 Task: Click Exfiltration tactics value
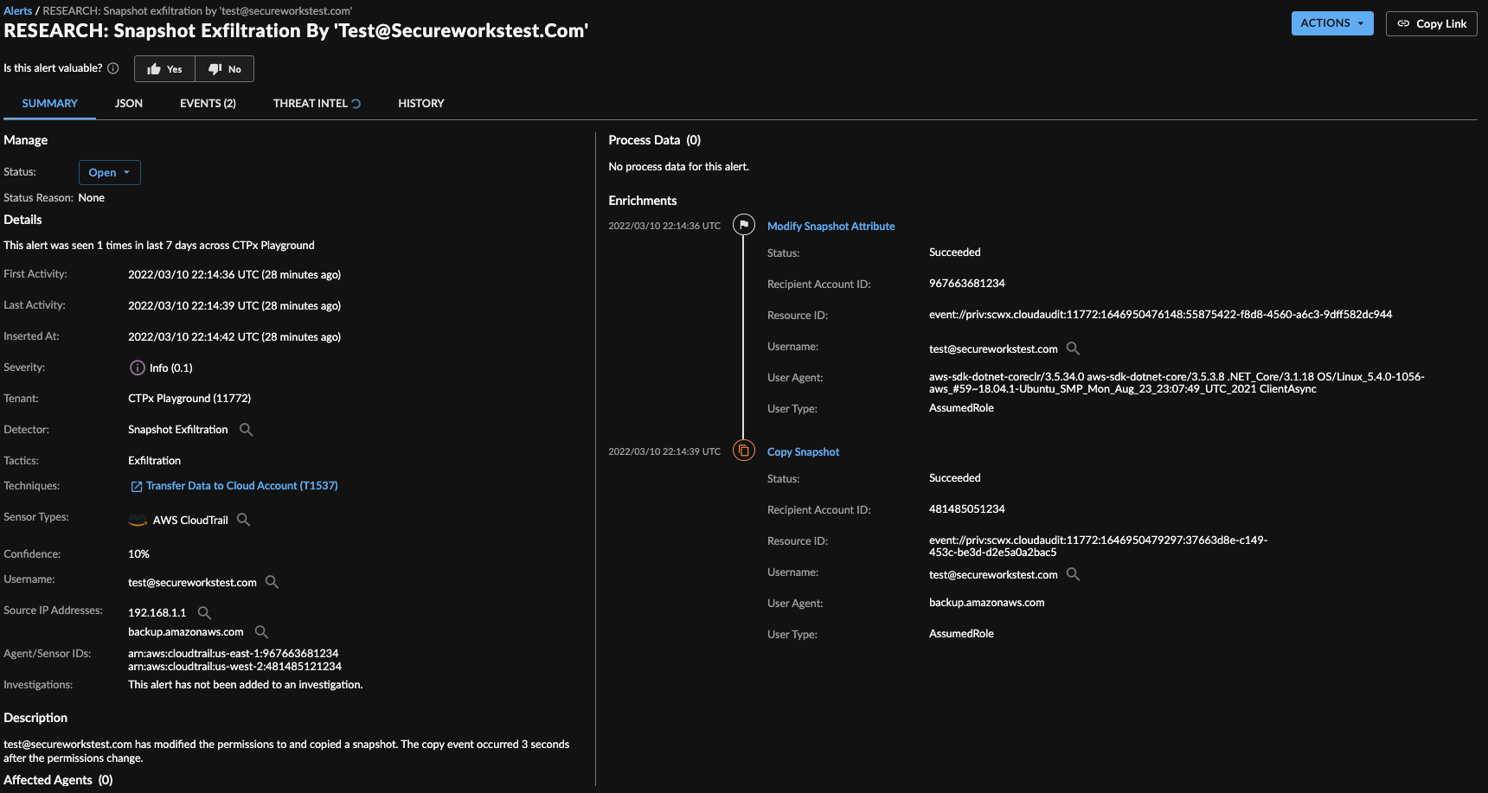point(154,461)
